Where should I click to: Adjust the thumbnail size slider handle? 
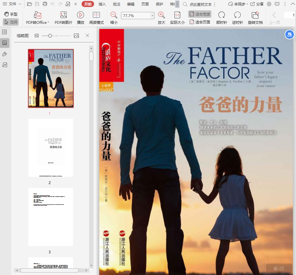tap(50, 36)
